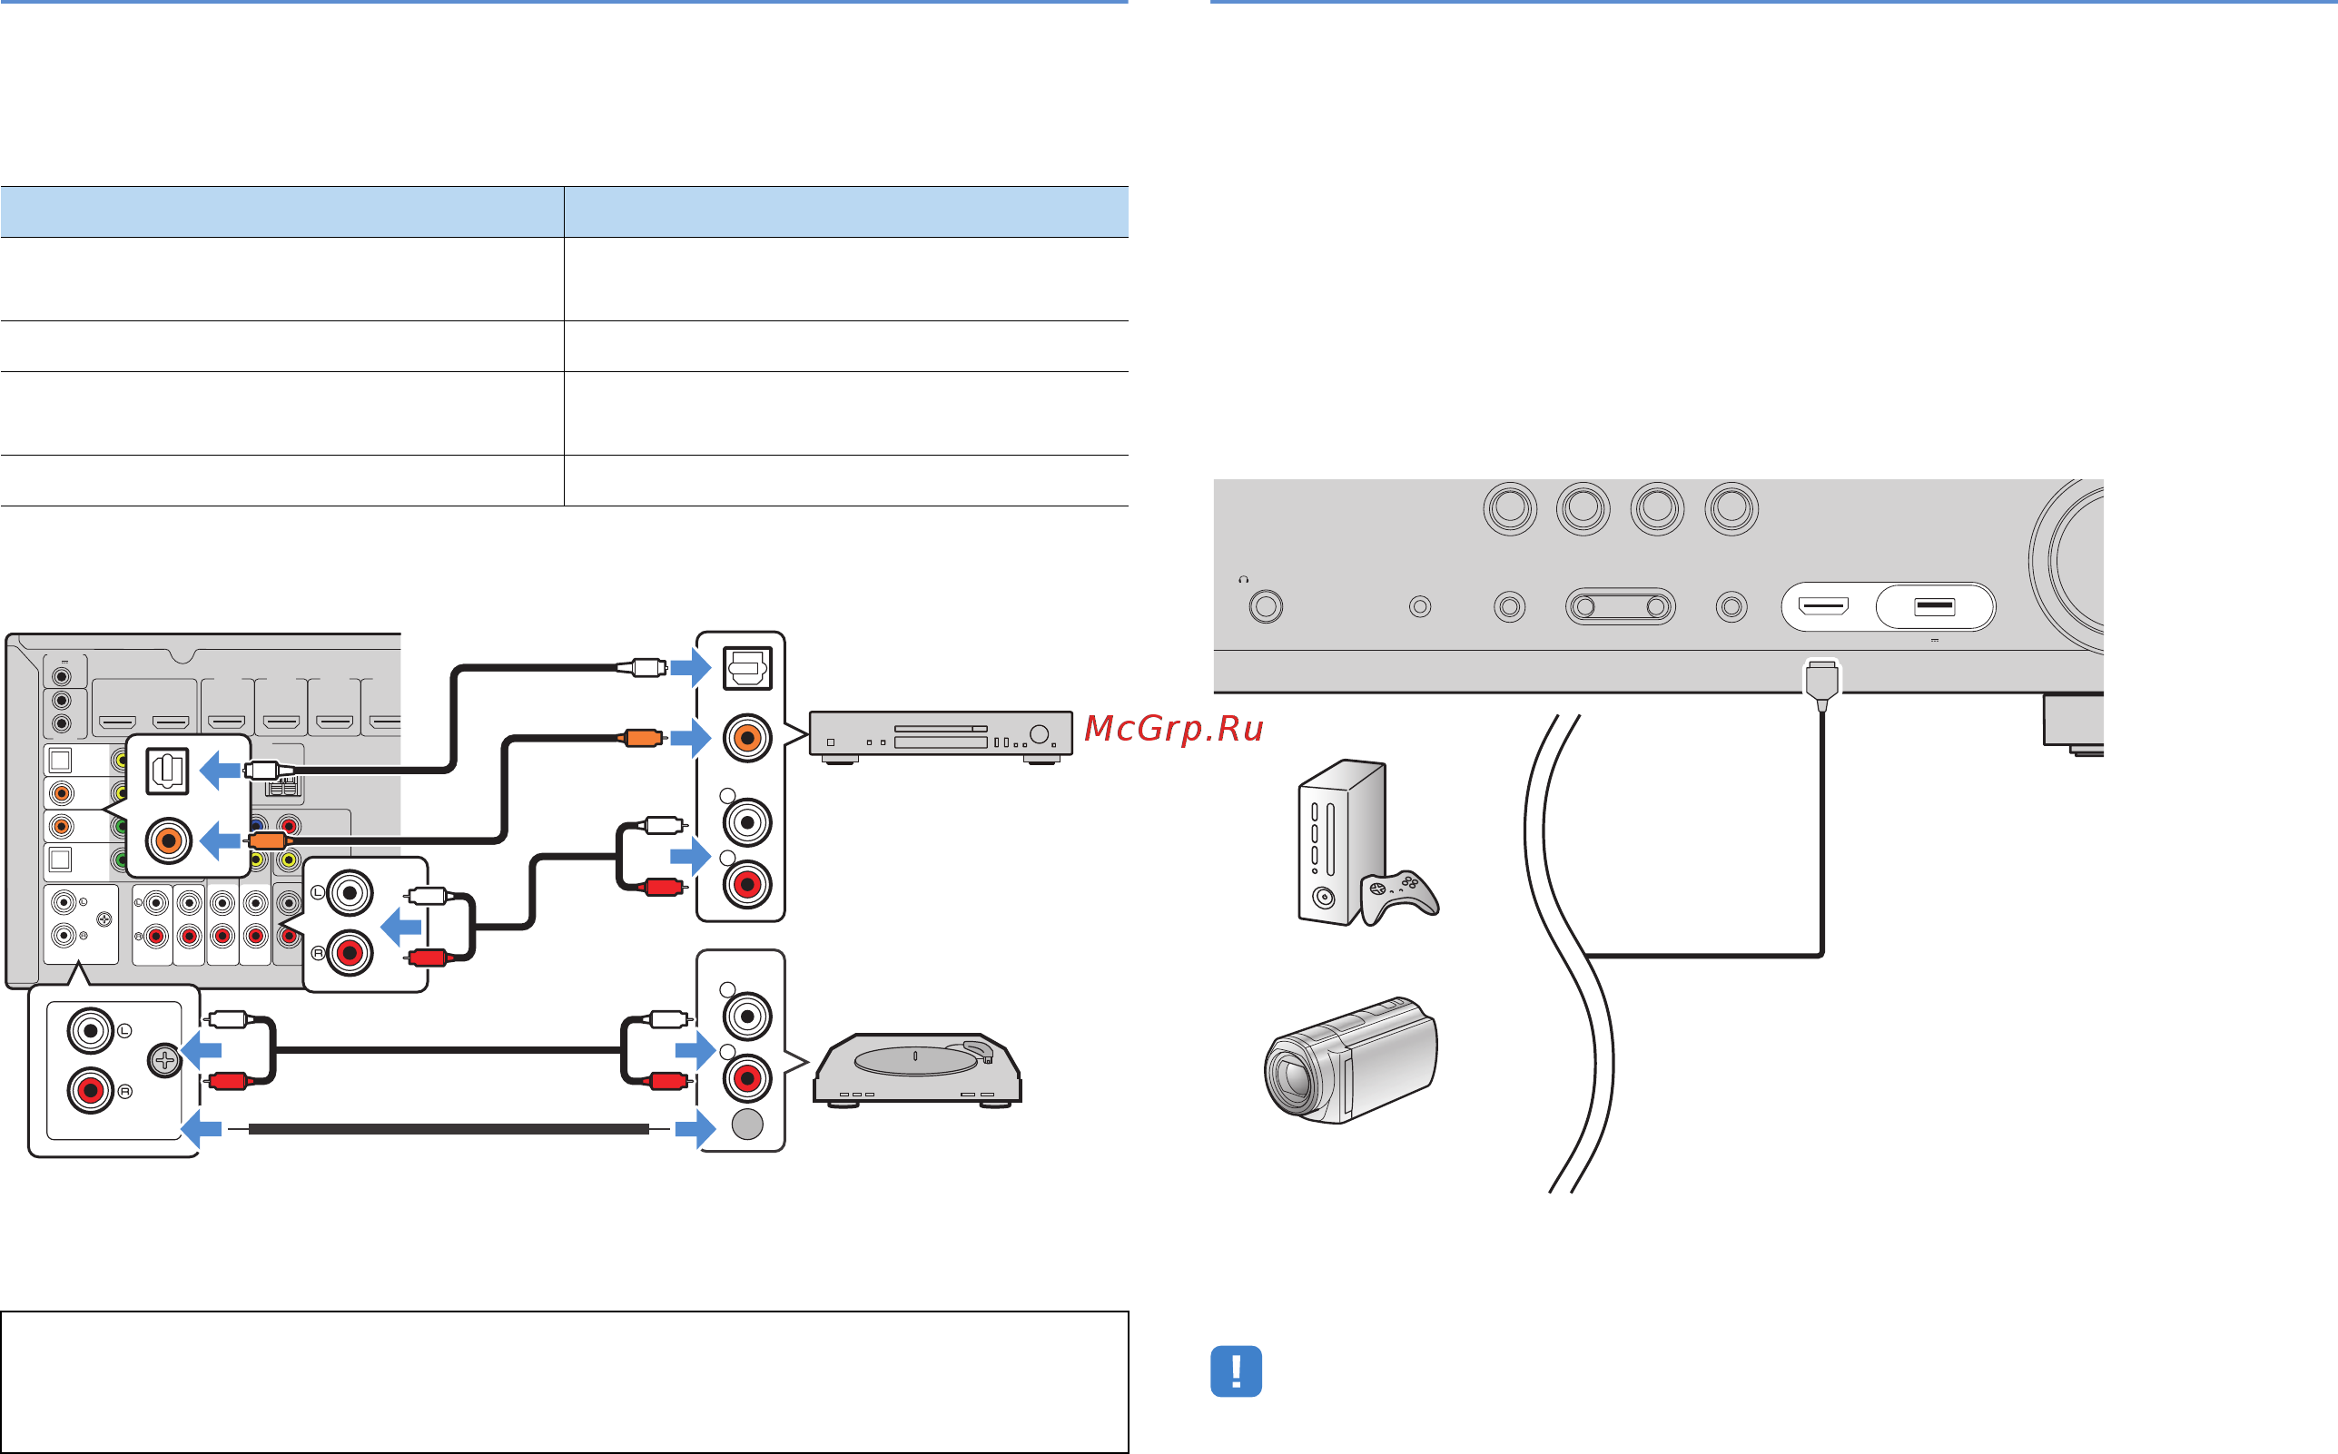Select the camcorder illustration
Image resolution: width=2338 pixels, height=1454 pixels.
click(x=1350, y=1060)
